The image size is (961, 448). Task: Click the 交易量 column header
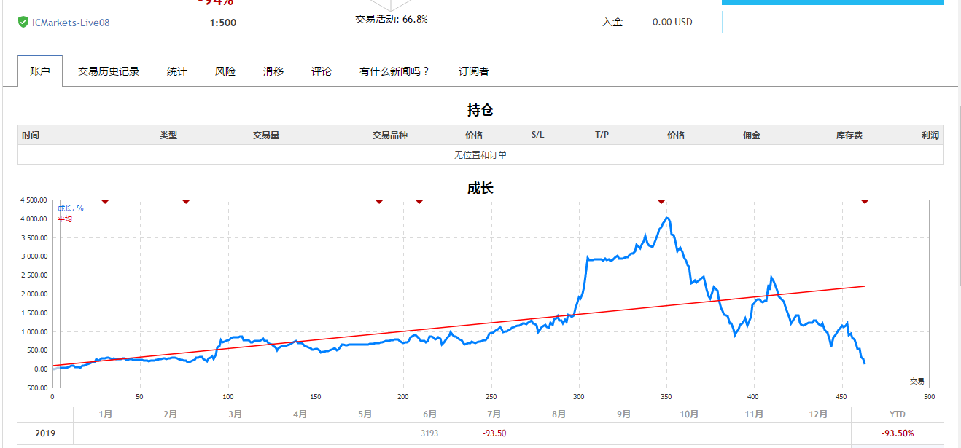[x=266, y=135]
